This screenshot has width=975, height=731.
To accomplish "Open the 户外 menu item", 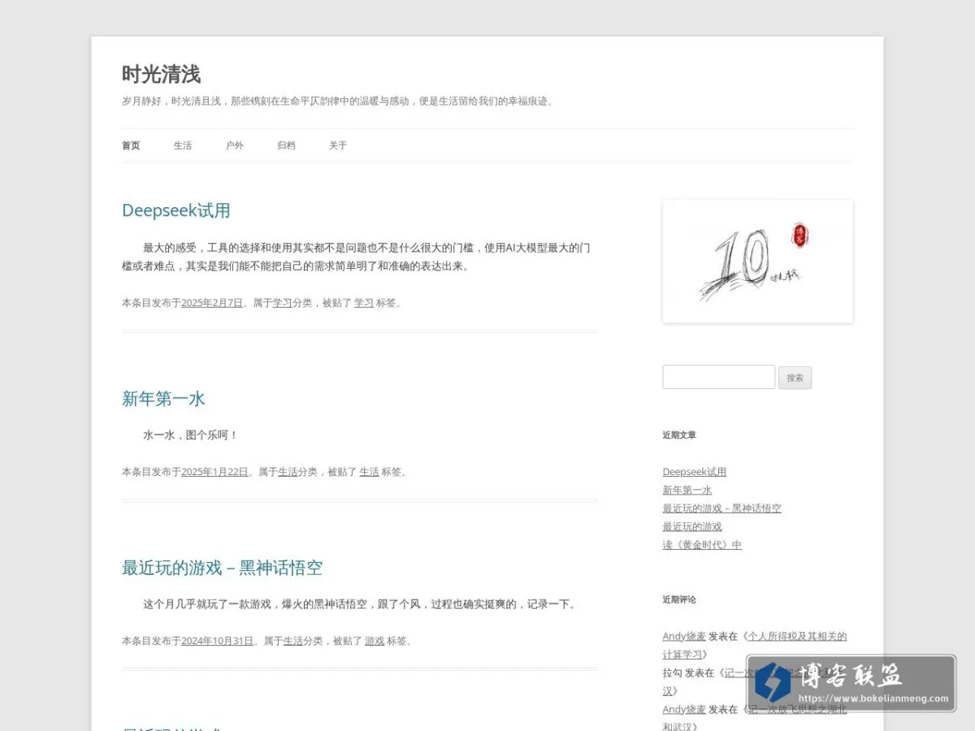I will click(235, 145).
